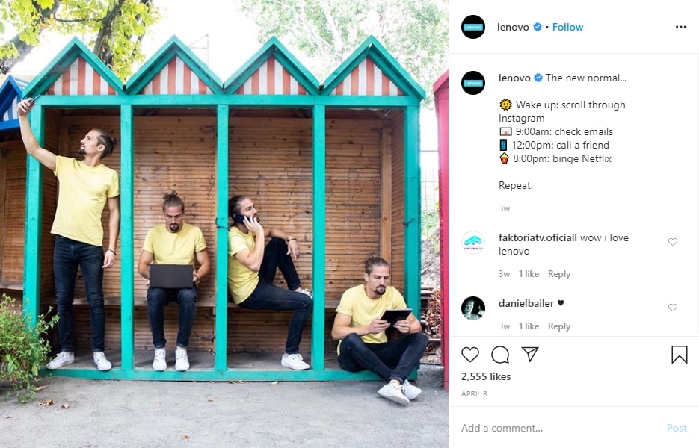
Task: Open the three-dot more options menu
Action: tap(681, 27)
